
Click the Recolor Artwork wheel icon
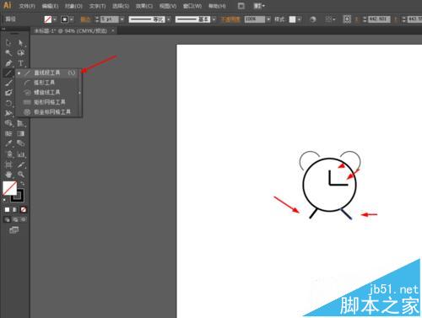(312, 19)
